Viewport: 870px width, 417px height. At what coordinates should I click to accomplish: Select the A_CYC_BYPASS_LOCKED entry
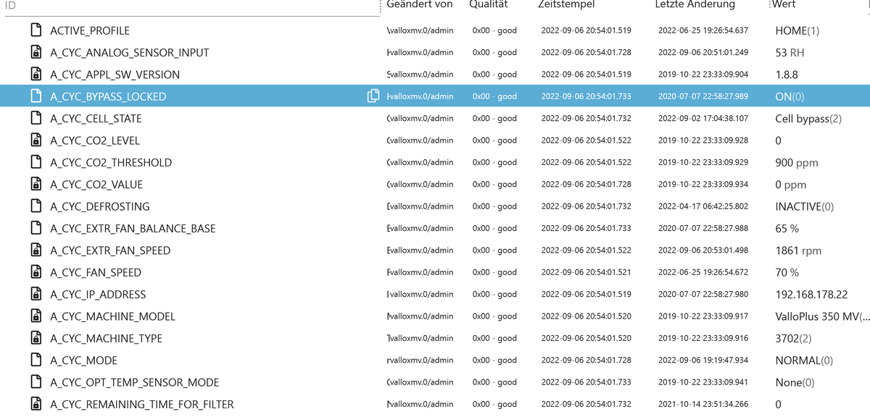[108, 96]
